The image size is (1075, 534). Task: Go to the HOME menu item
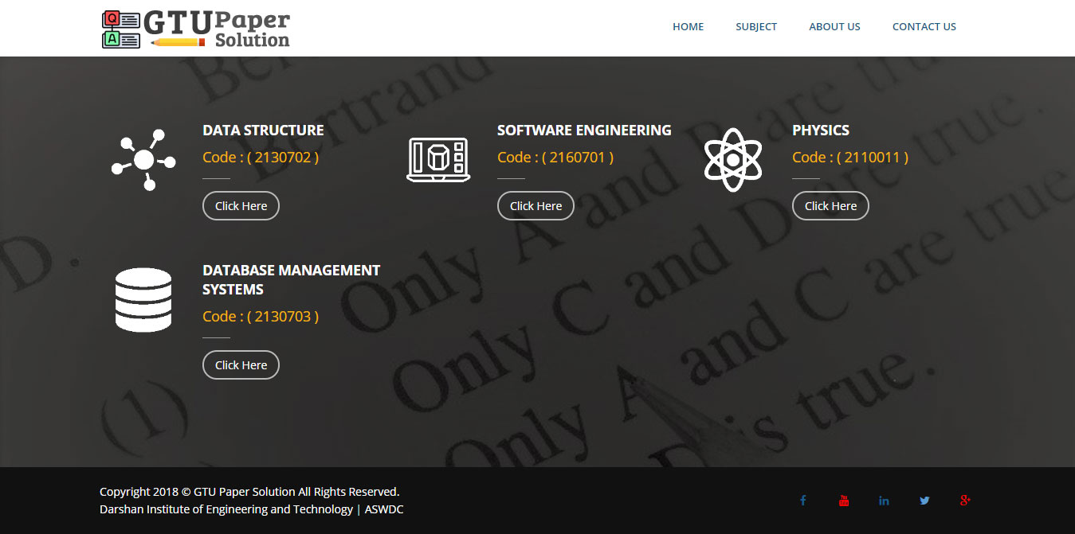coord(688,26)
